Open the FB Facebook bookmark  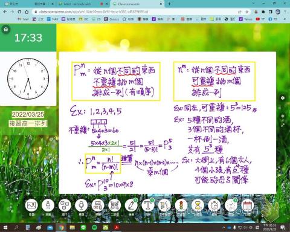(272, 19)
